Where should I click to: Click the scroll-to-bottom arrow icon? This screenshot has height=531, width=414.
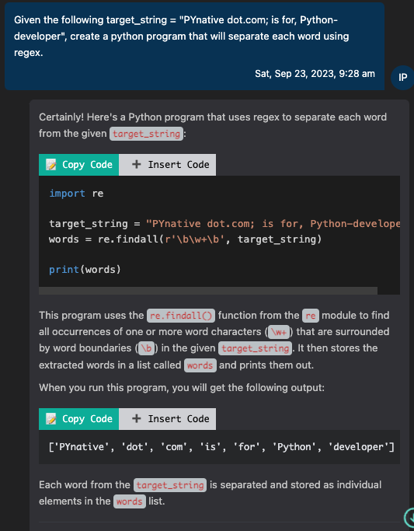[x=409, y=517]
